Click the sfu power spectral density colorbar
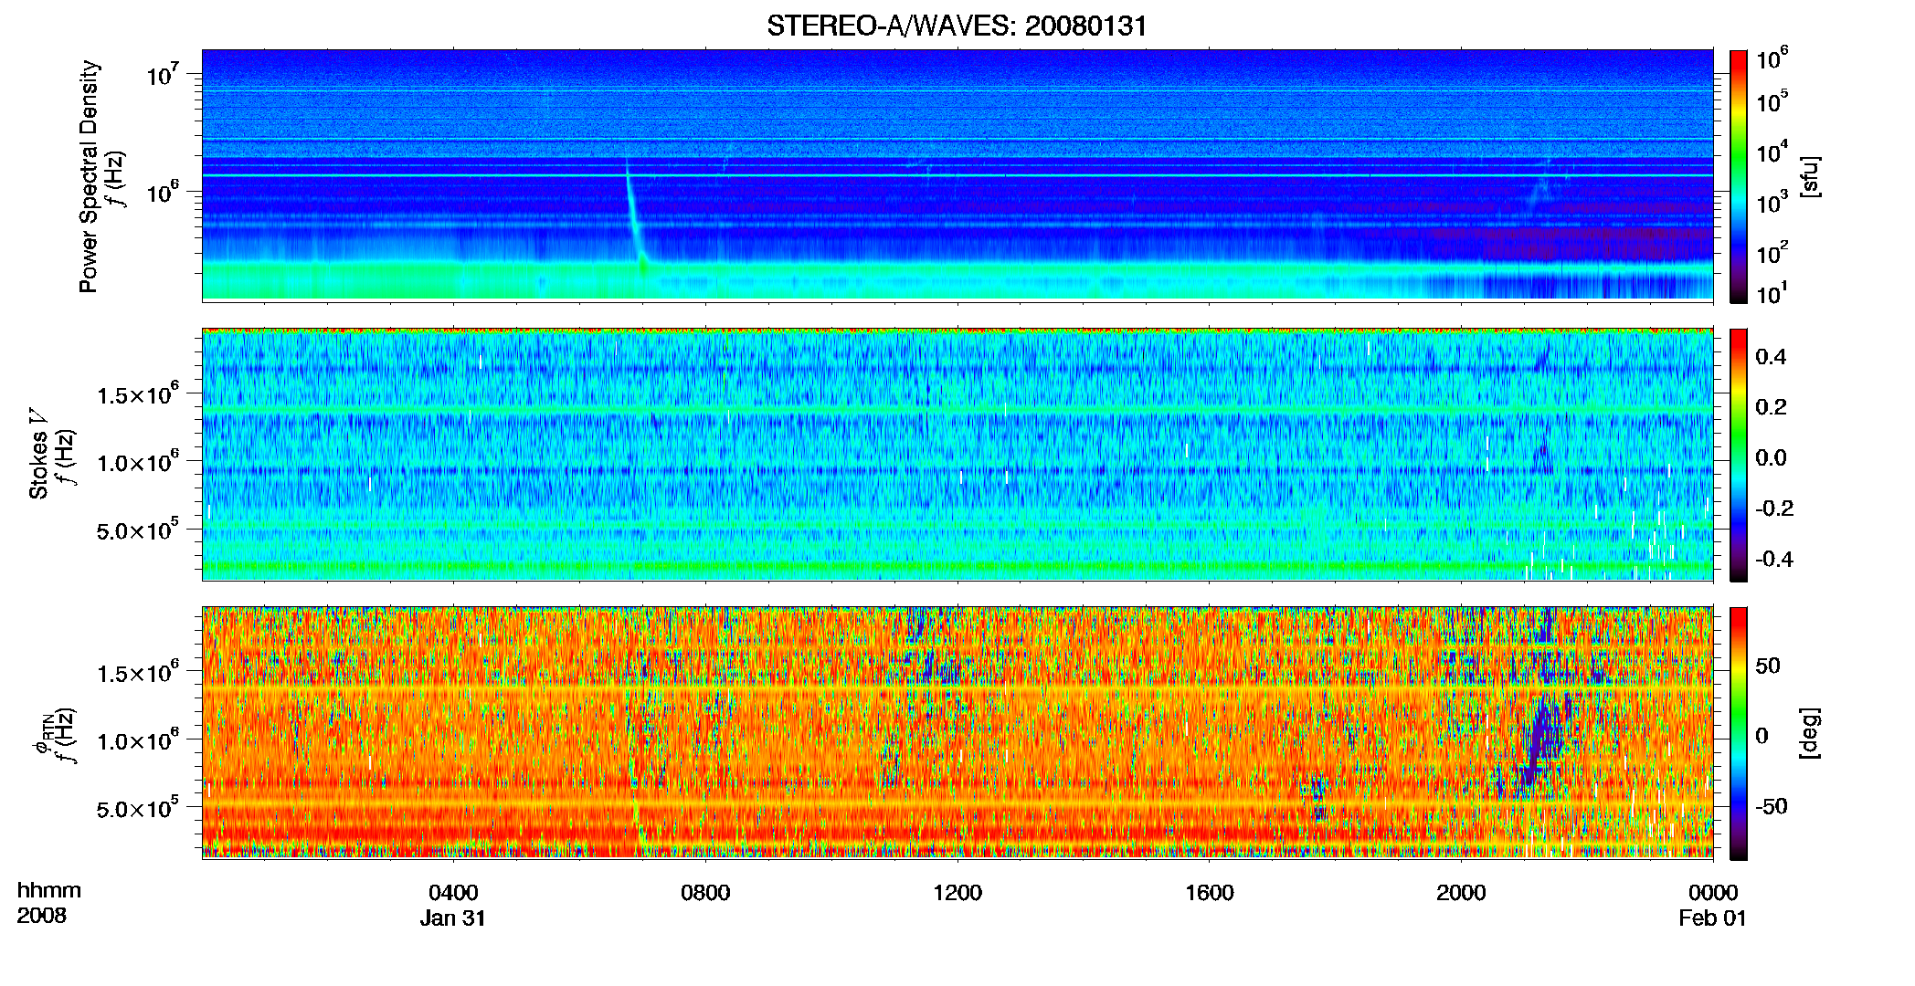The width and height of the screenshot is (1915, 986). tap(1739, 176)
